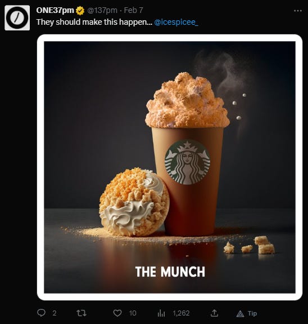
Task: Share the tweet with the upload arrow icon
Action: pos(214,313)
